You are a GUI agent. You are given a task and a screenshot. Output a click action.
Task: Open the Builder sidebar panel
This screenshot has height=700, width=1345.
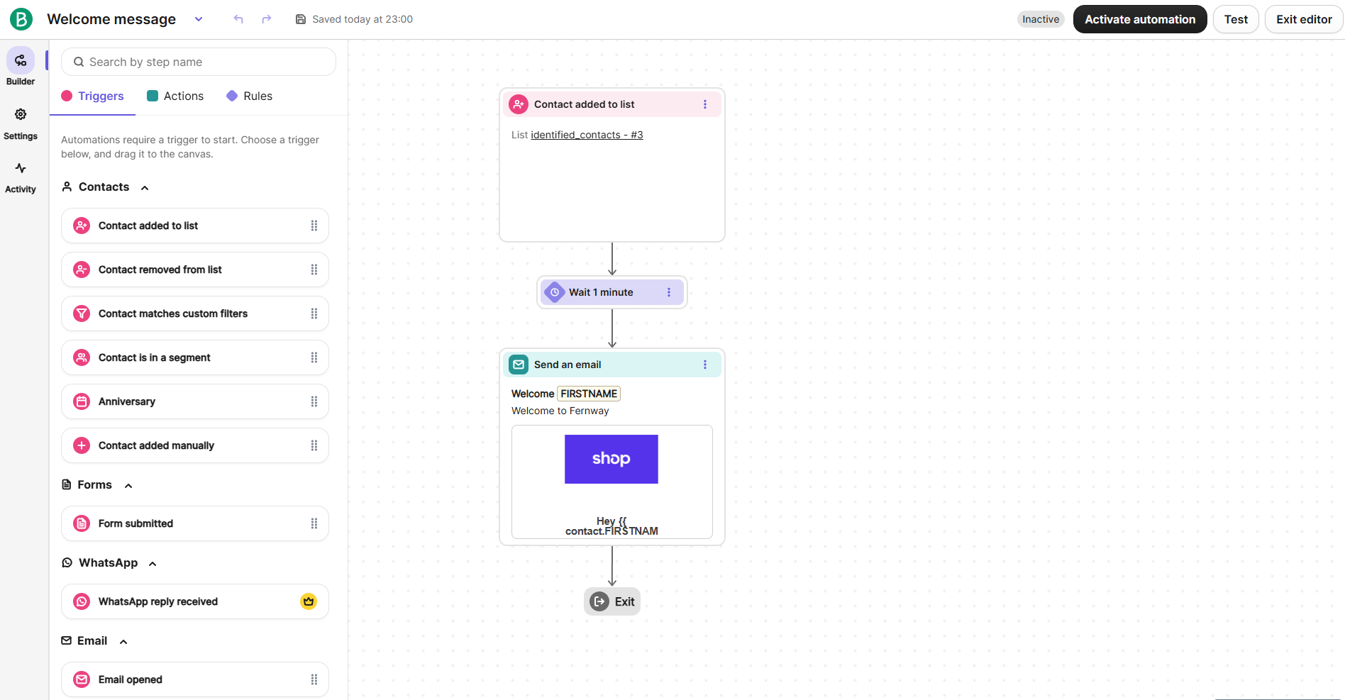click(x=21, y=67)
